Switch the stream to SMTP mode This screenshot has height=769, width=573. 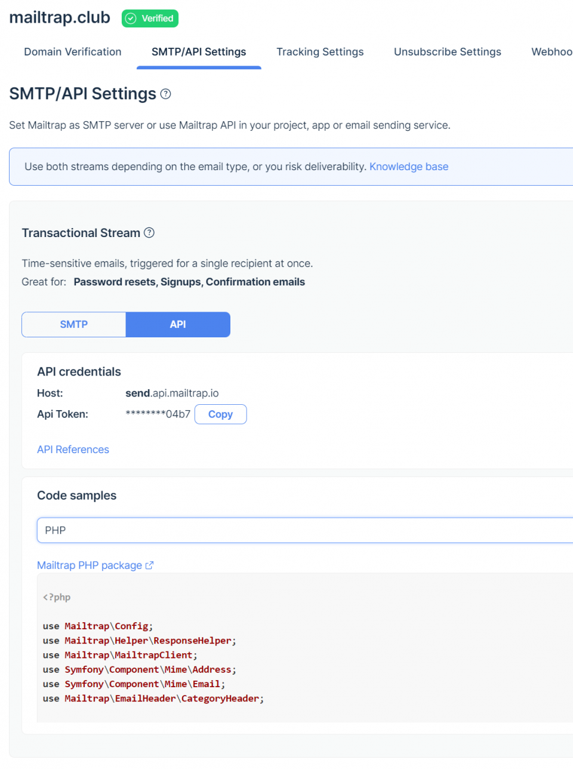point(73,324)
